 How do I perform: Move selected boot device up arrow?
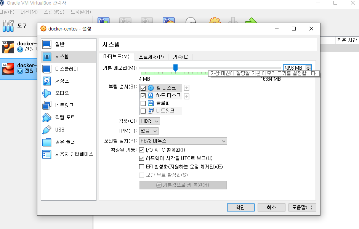pyautogui.click(x=187, y=88)
